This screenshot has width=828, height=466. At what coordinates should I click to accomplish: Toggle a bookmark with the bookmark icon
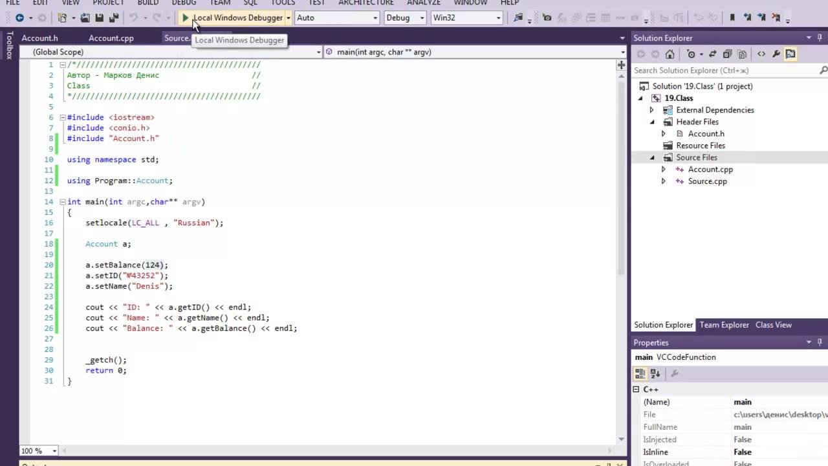tap(732, 18)
